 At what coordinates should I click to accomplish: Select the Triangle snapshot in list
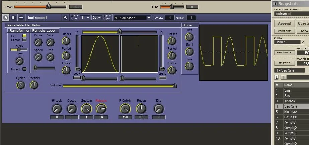coord(290,101)
